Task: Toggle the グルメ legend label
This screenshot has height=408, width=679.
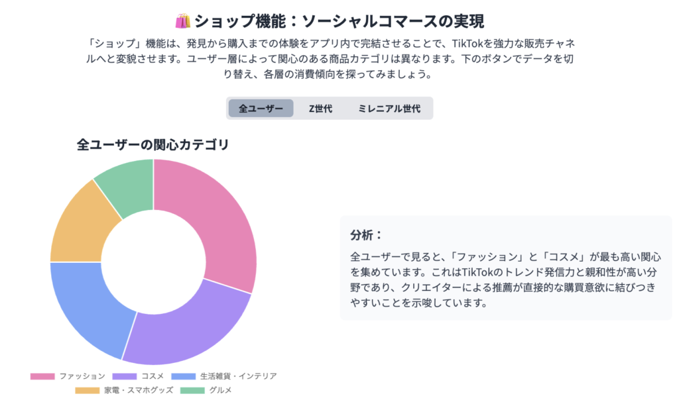Action: coord(219,390)
